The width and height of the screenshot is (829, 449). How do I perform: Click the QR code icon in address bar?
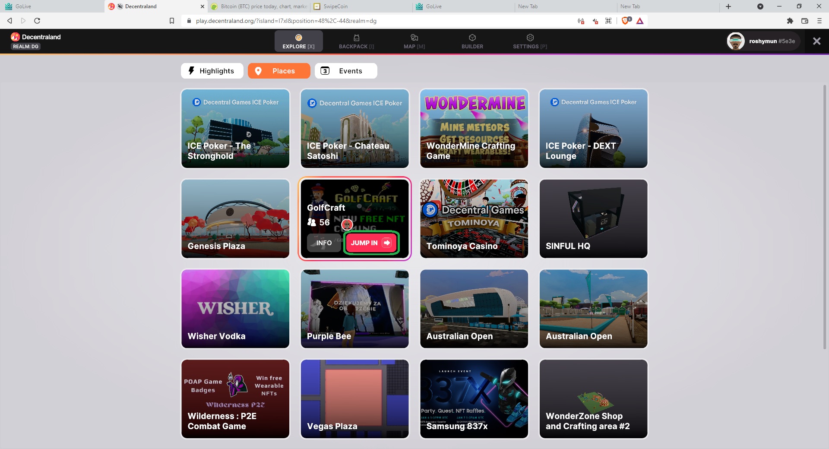[x=608, y=21]
